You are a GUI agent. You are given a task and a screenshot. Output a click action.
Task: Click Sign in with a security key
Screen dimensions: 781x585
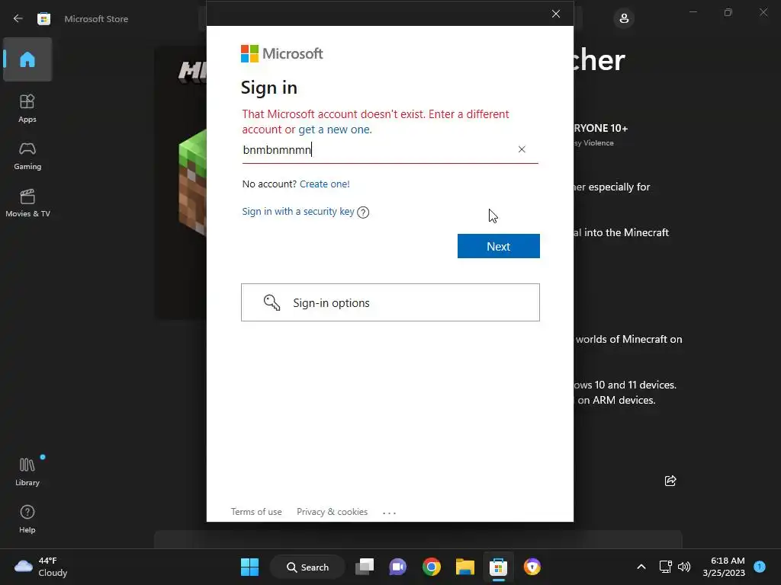click(298, 212)
